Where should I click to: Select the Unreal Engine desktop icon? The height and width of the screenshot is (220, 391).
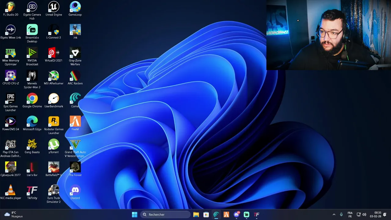[54, 9]
